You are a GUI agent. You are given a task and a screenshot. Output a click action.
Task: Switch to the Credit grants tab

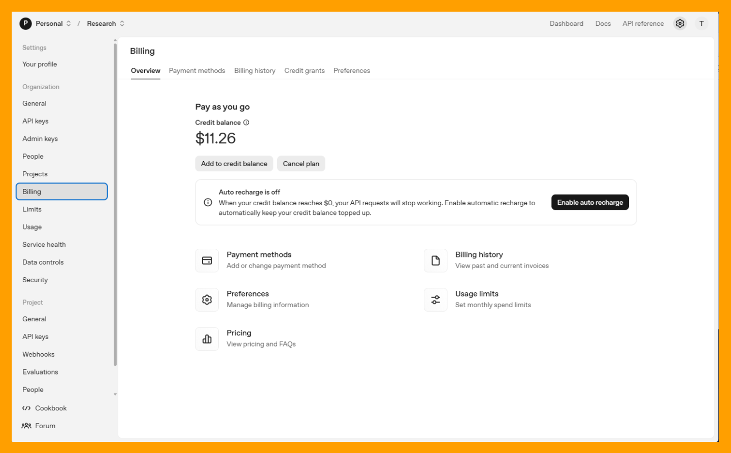pos(305,71)
